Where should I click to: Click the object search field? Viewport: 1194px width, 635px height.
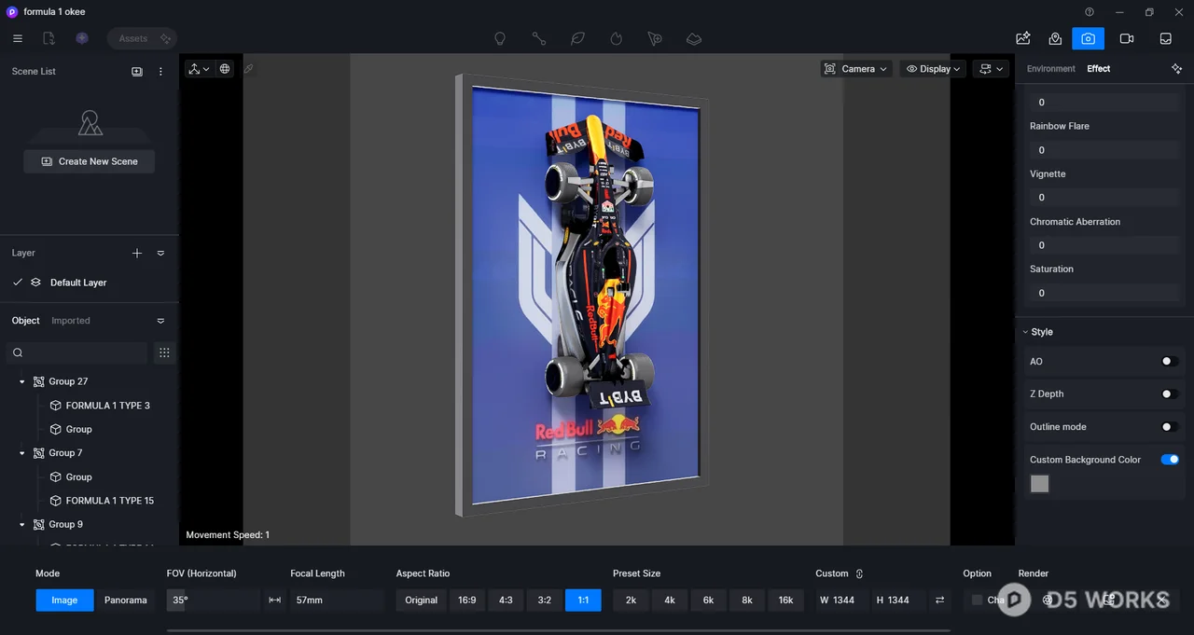(x=76, y=352)
